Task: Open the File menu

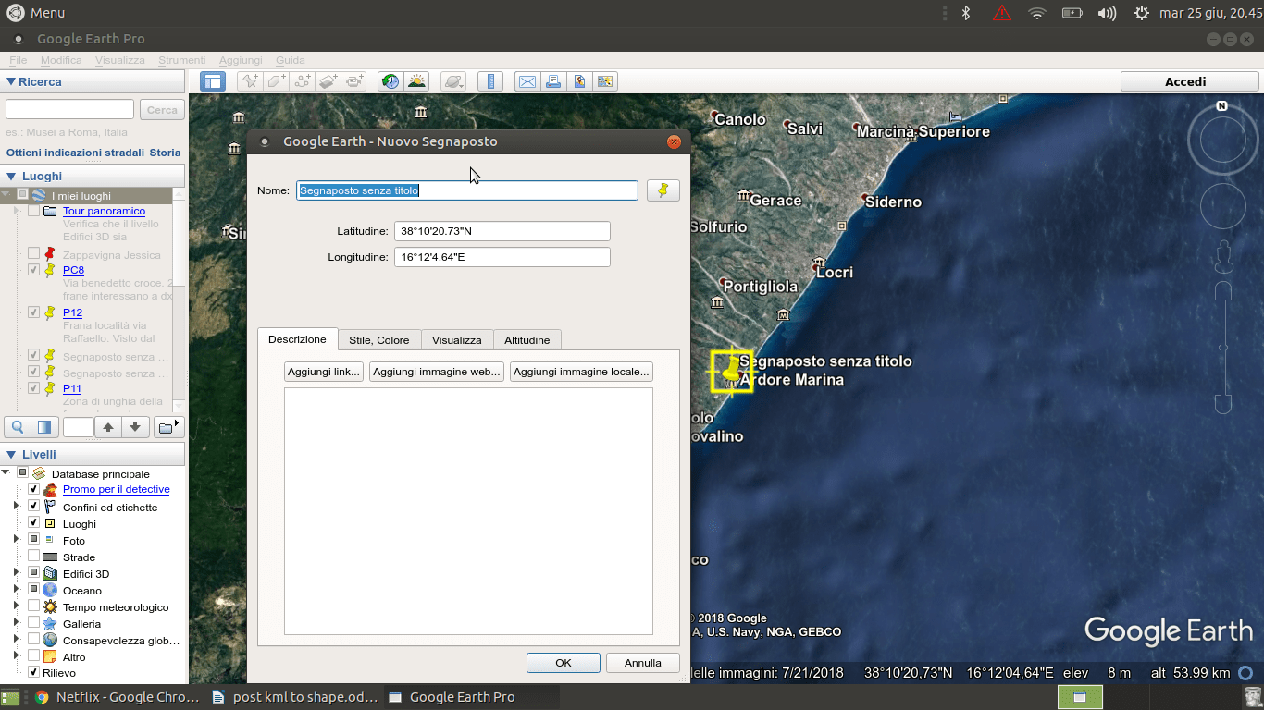Action: [18, 60]
